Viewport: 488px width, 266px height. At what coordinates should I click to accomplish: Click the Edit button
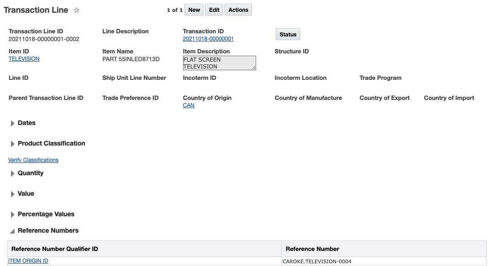(x=214, y=10)
